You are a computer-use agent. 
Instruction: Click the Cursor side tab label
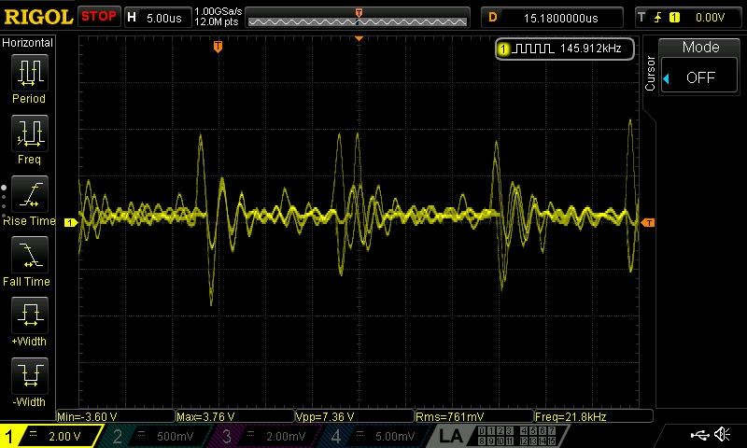(650, 73)
